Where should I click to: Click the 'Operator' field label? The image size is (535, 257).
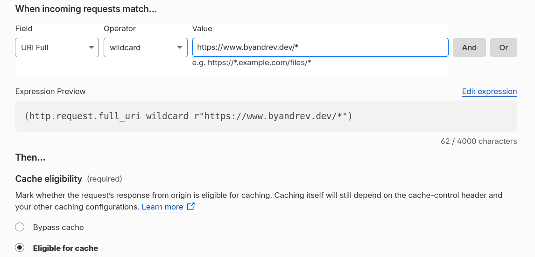(120, 28)
